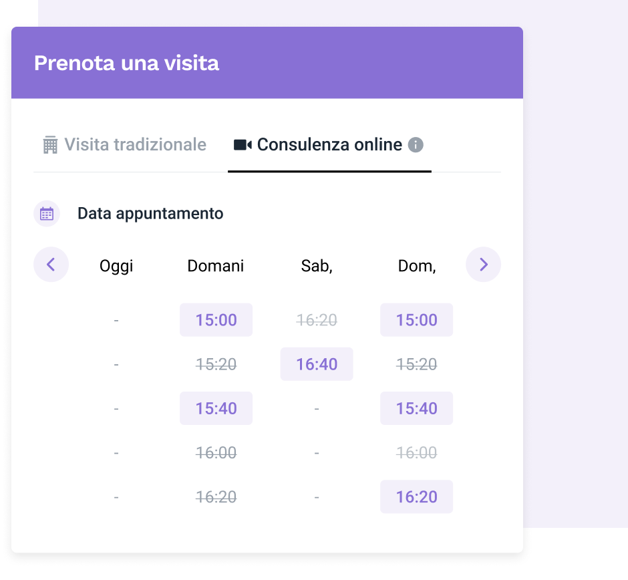Click the info icon beside Consulenza online

point(416,145)
